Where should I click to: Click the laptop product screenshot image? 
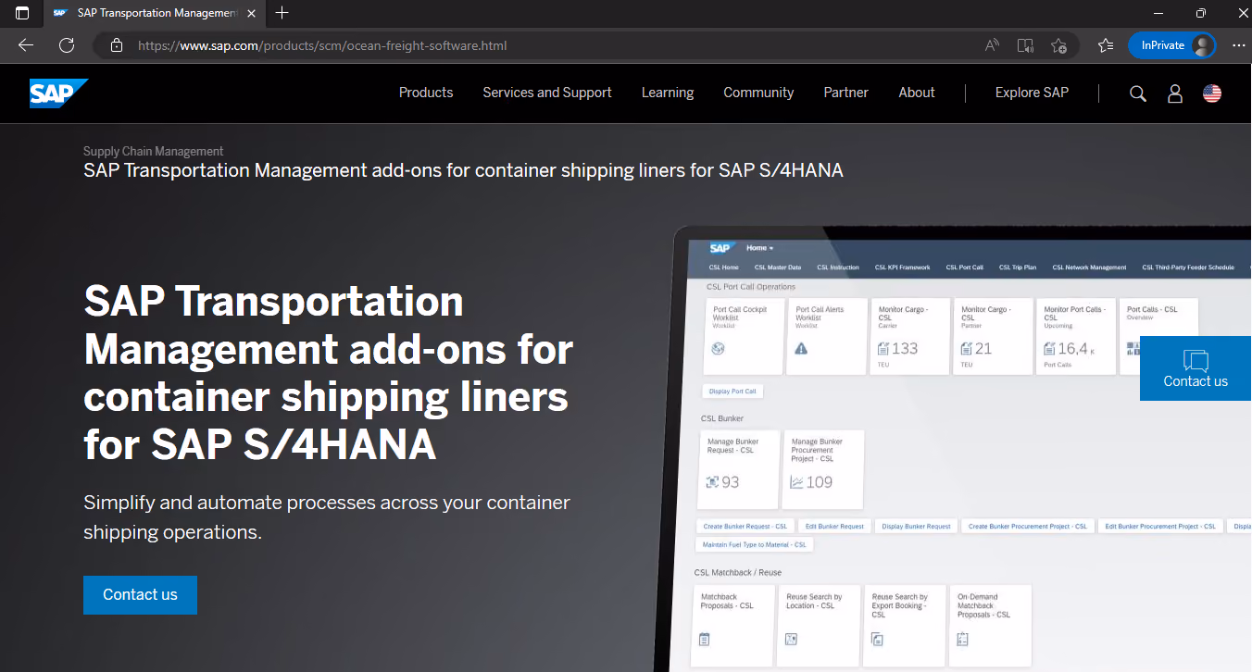(954, 449)
